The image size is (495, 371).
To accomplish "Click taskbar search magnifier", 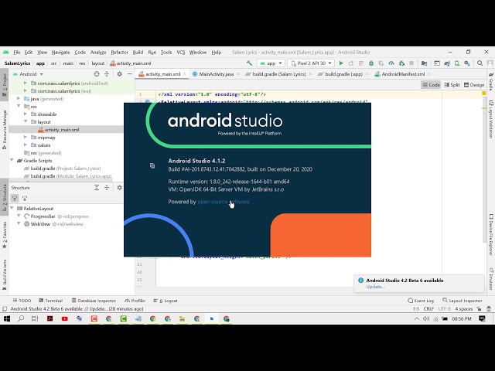I will (21, 319).
